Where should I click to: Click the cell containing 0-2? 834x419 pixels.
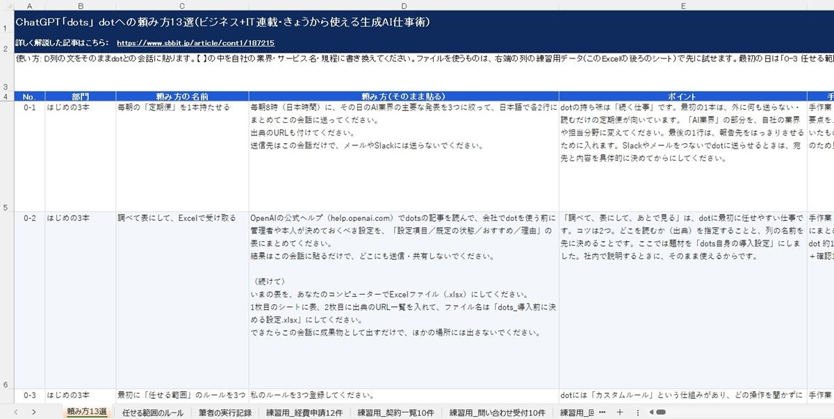coord(29,300)
